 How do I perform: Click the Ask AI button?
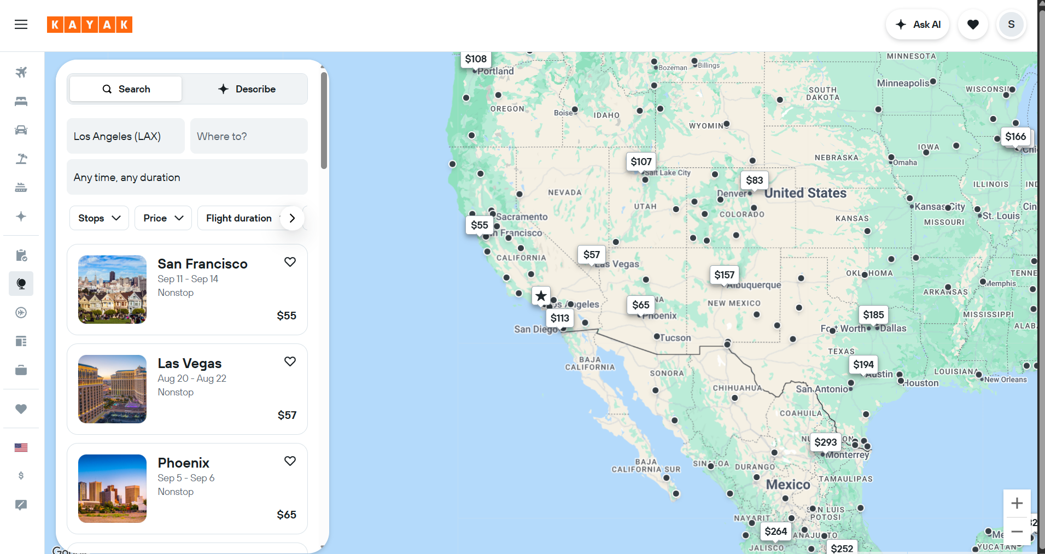pos(918,25)
